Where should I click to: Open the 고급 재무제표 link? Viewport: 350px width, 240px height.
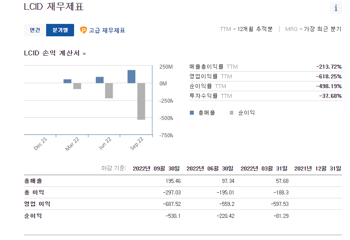tap(107, 30)
